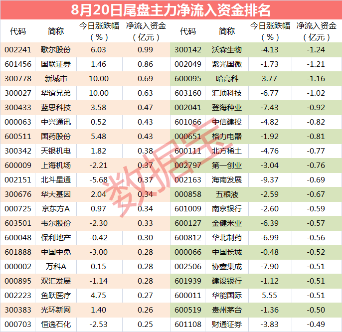Select the right 净流入资金 column header
Screen dimensions: 342x332
pyautogui.click(x=317, y=31)
